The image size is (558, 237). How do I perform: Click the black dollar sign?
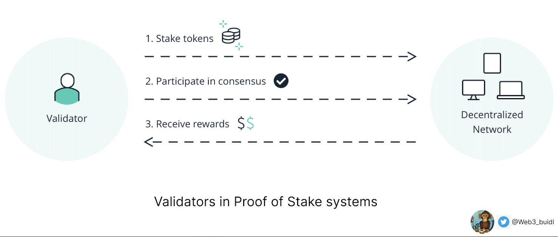241,124
